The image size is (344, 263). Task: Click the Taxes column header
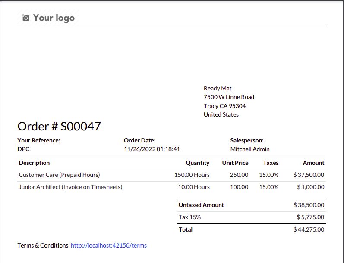coord(271,163)
